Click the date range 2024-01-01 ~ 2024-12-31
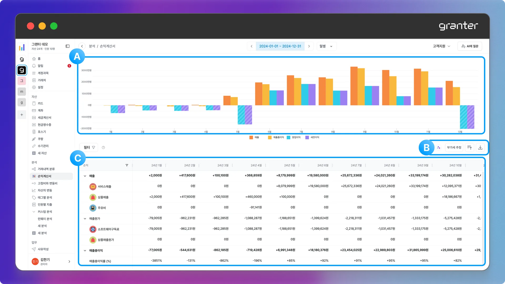The image size is (505, 284). [280, 46]
